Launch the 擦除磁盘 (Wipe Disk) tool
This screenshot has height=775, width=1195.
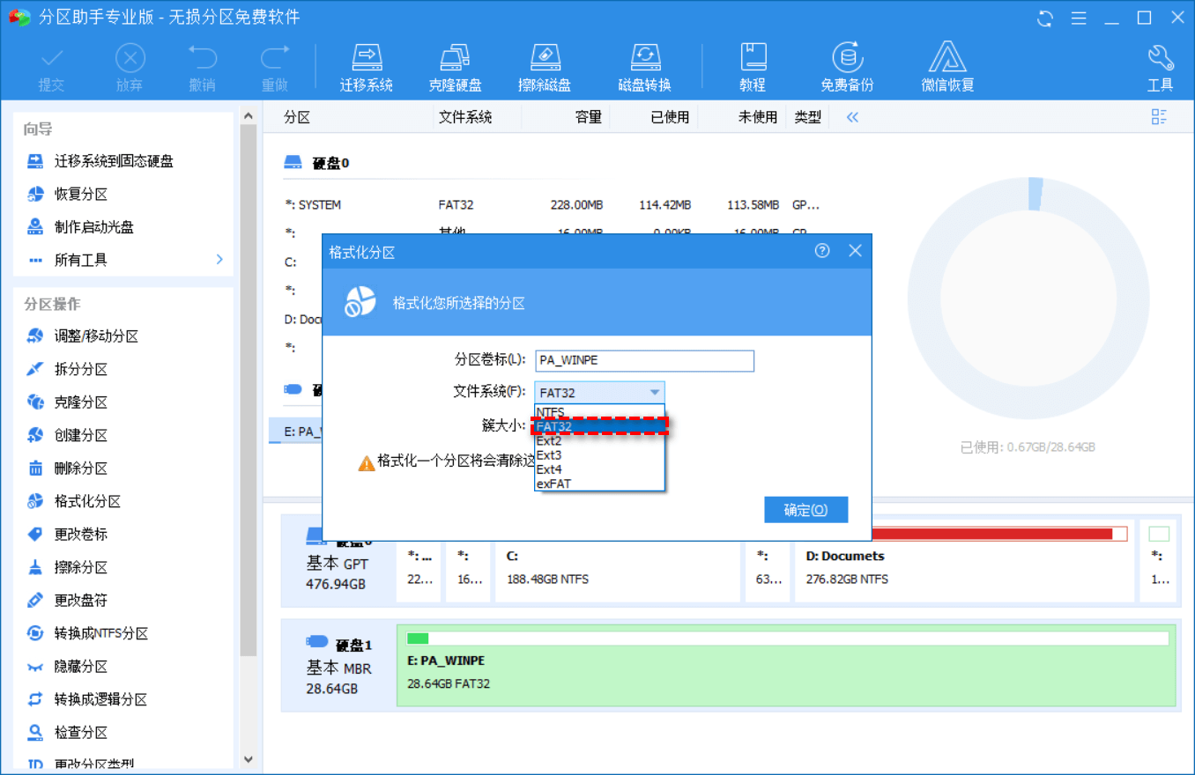tap(545, 66)
